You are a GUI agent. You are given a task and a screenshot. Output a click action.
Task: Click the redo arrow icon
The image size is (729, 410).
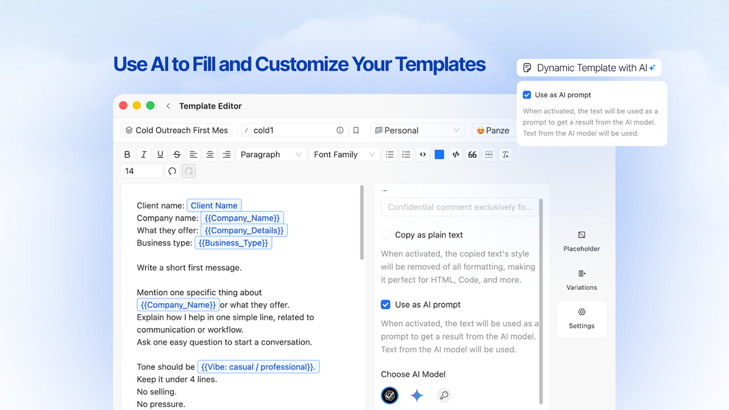(x=188, y=171)
